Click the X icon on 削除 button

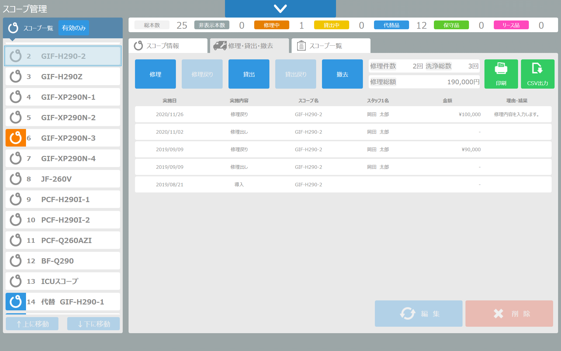click(498, 314)
